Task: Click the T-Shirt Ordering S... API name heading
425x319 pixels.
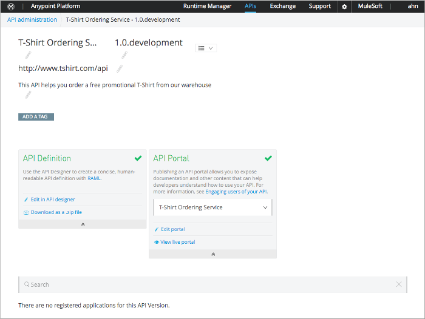Action: click(x=58, y=43)
